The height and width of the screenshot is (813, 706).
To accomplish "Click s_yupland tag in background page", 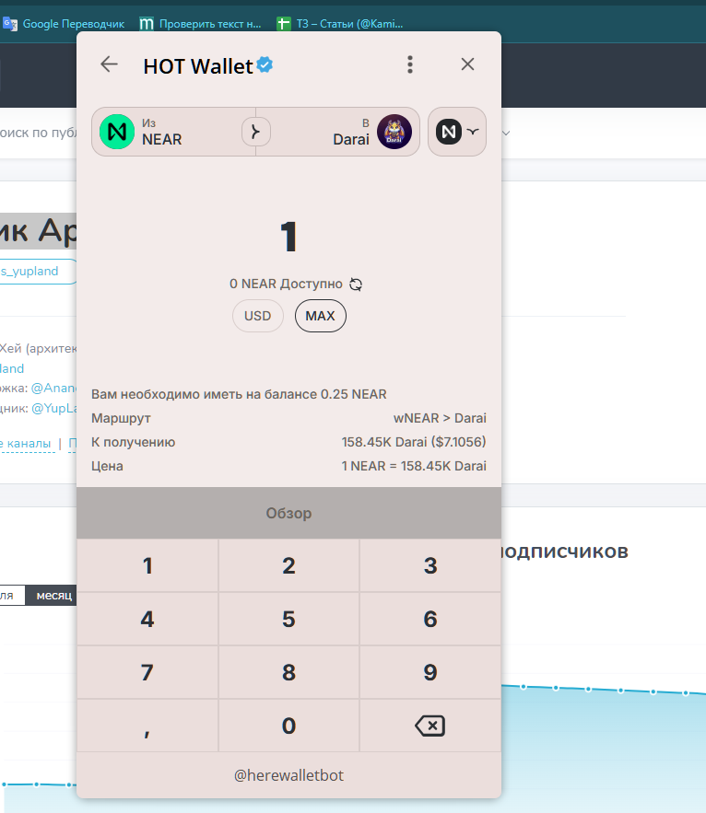I will click(x=31, y=272).
